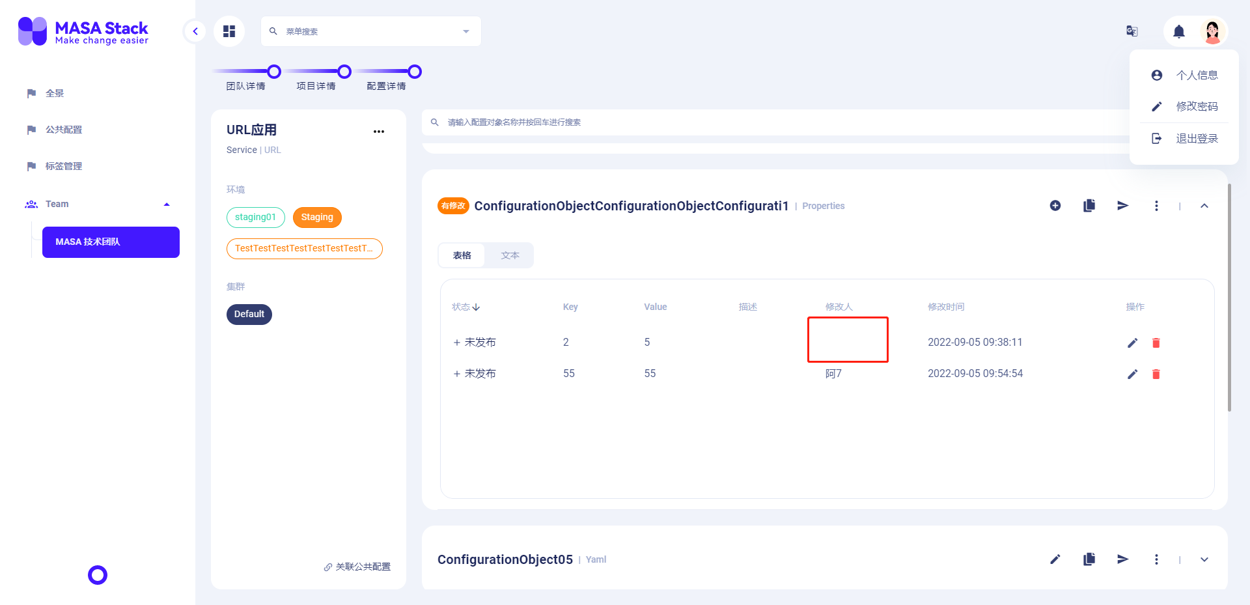Select 个人信息 from the account menu
Screen dimensions: 1250x605
point(1197,75)
